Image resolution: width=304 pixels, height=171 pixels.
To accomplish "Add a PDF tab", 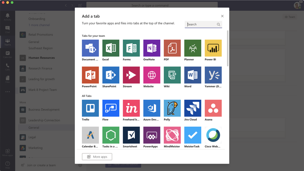I will coord(172,48).
